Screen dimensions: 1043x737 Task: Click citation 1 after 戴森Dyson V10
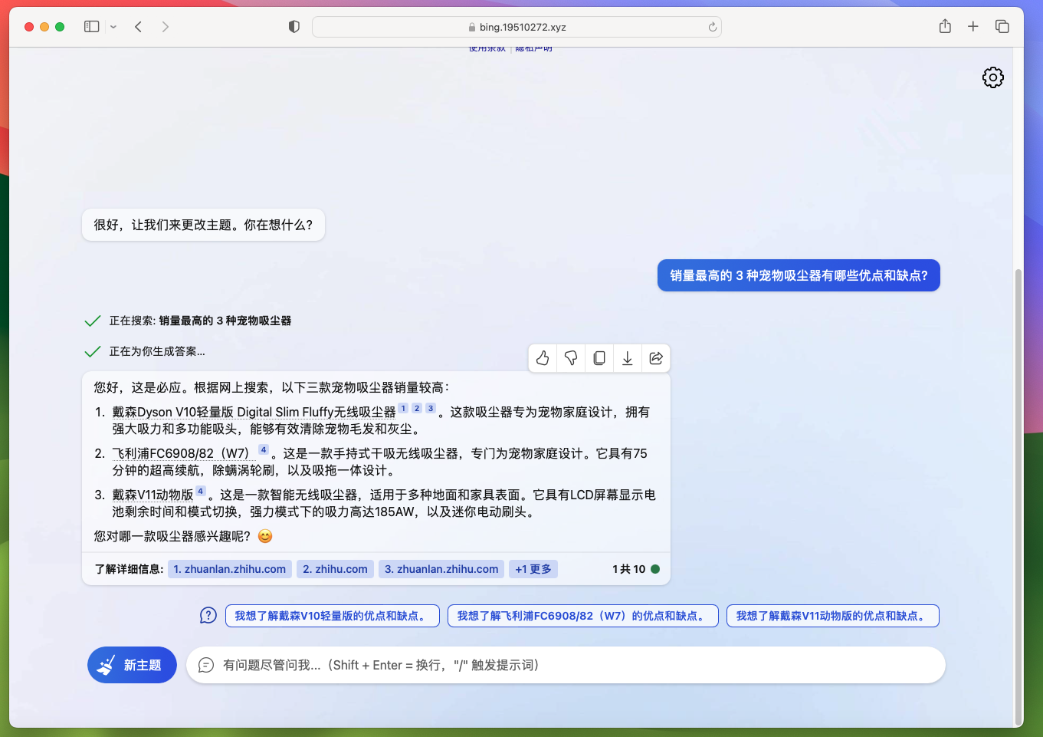(403, 409)
